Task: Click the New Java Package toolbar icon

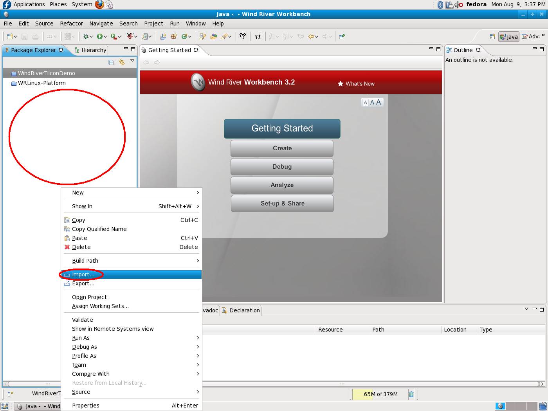Action: pos(173,36)
